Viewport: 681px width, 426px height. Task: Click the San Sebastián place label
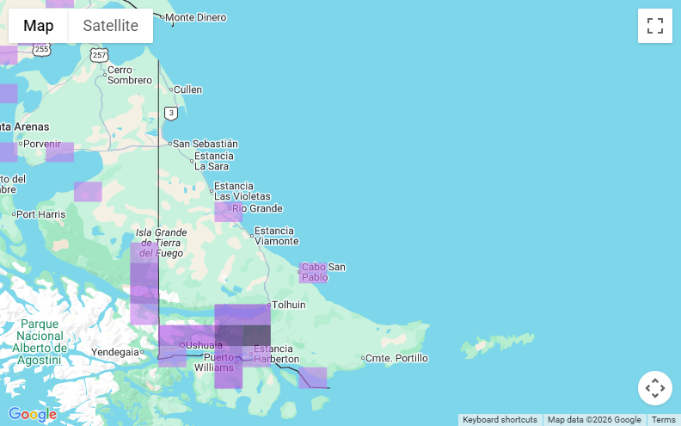pyautogui.click(x=206, y=144)
